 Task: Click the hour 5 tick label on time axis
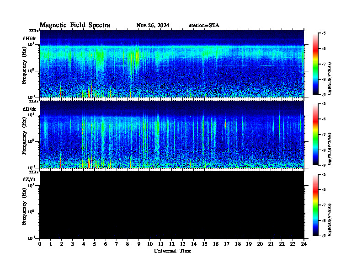coord(95,244)
